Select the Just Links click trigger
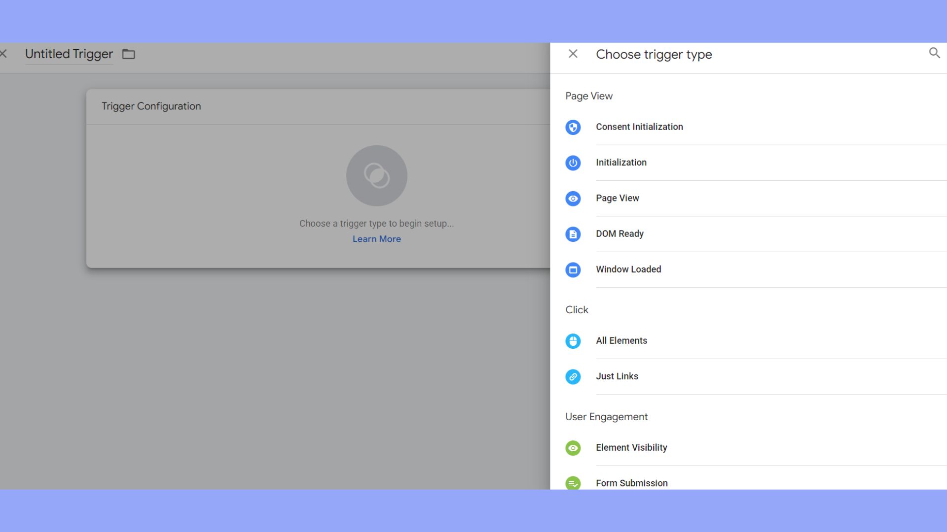Screen dimensions: 947x532 [x=617, y=376]
